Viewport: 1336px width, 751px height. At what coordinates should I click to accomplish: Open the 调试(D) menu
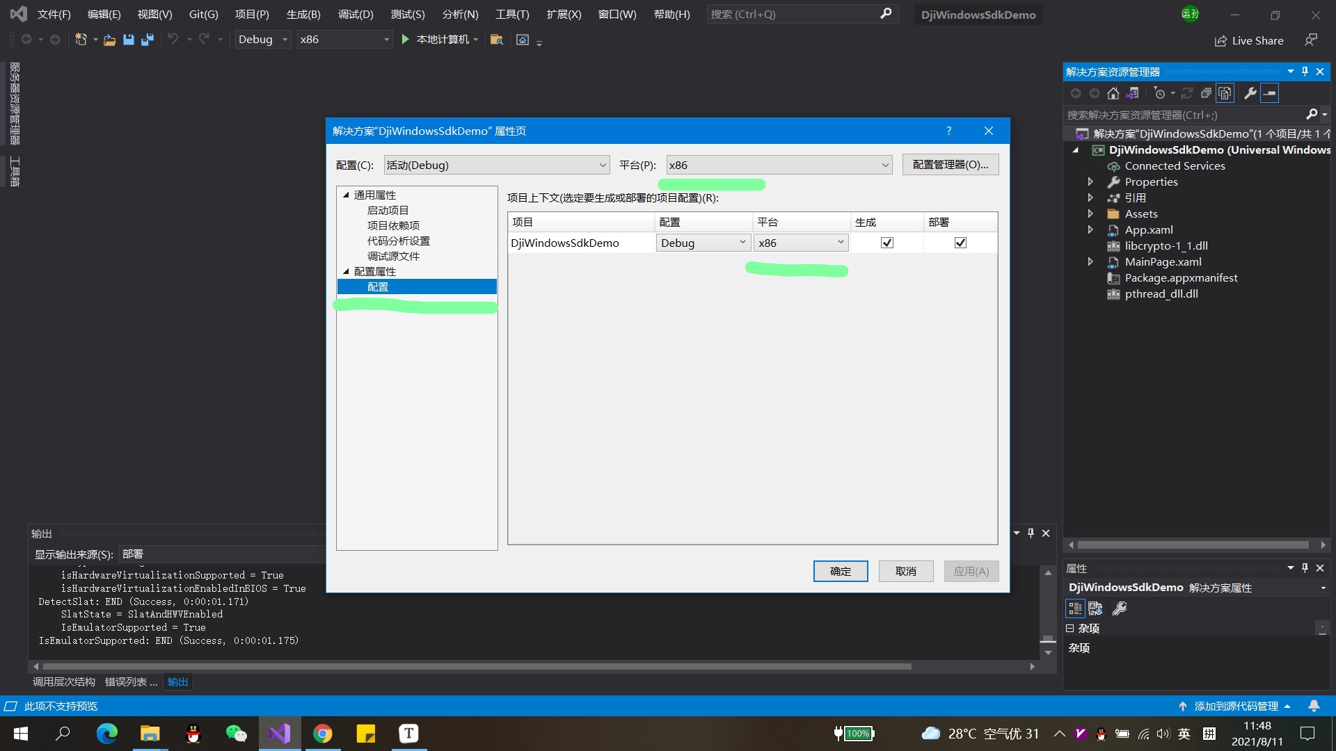[355, 14]
